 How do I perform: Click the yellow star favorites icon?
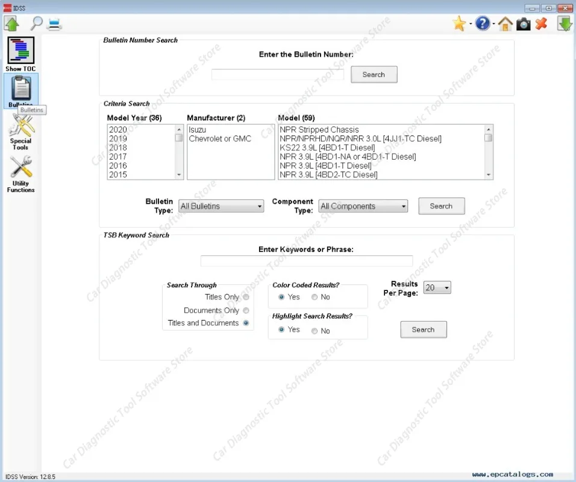point(459,23)
